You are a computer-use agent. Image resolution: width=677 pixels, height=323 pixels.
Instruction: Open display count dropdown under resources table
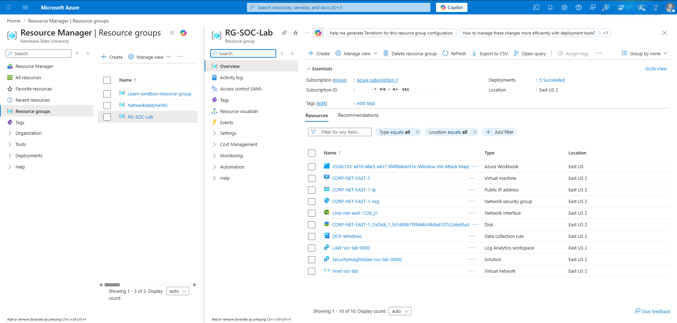[400, 311]
